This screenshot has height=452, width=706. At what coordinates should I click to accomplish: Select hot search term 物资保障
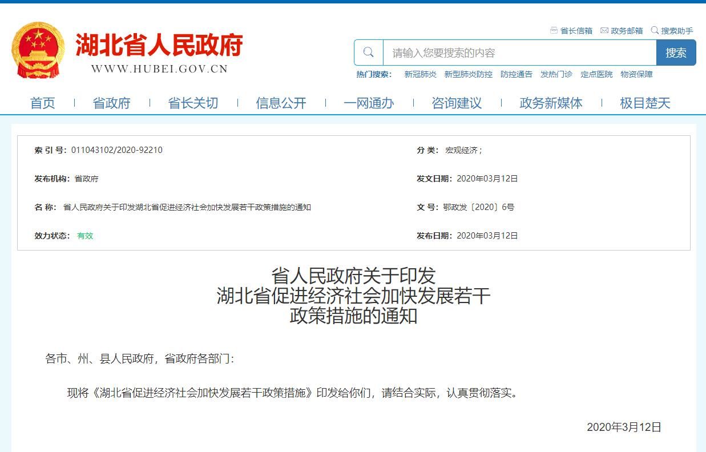click(636, 74)
